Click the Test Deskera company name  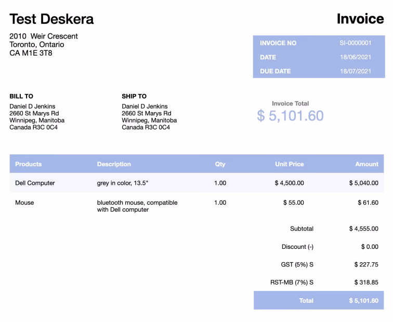click(51, 19)
